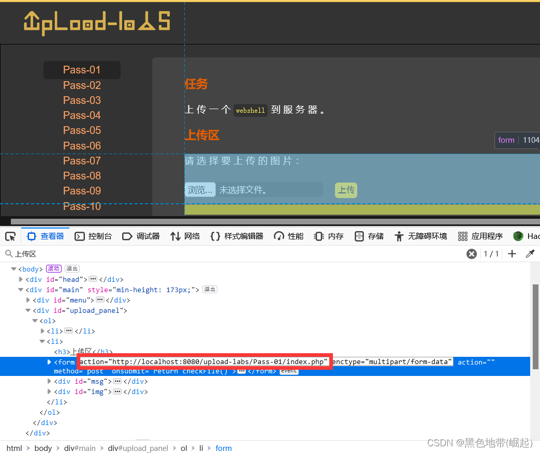Focus the HTML search field containing 上传区
540x453 pixels.
click(234, 254)
